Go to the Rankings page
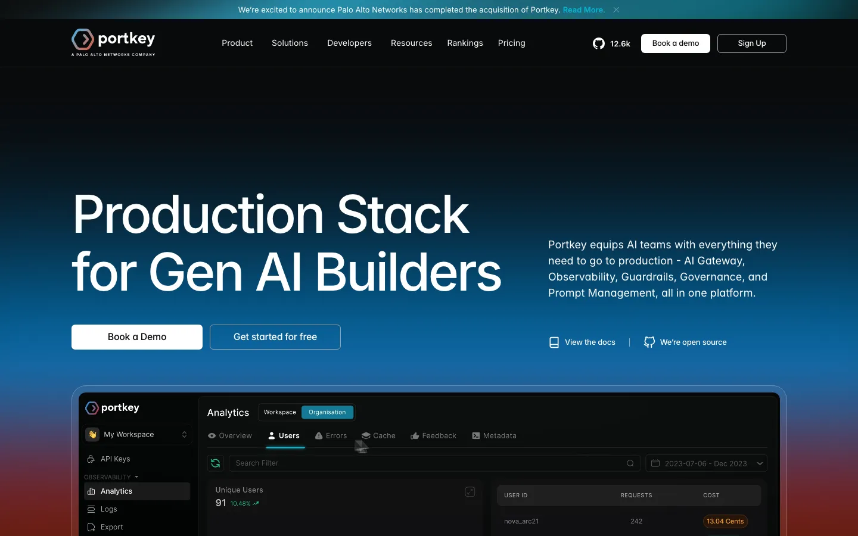Viewport: 858px width, 536px height. click(465, 43)
